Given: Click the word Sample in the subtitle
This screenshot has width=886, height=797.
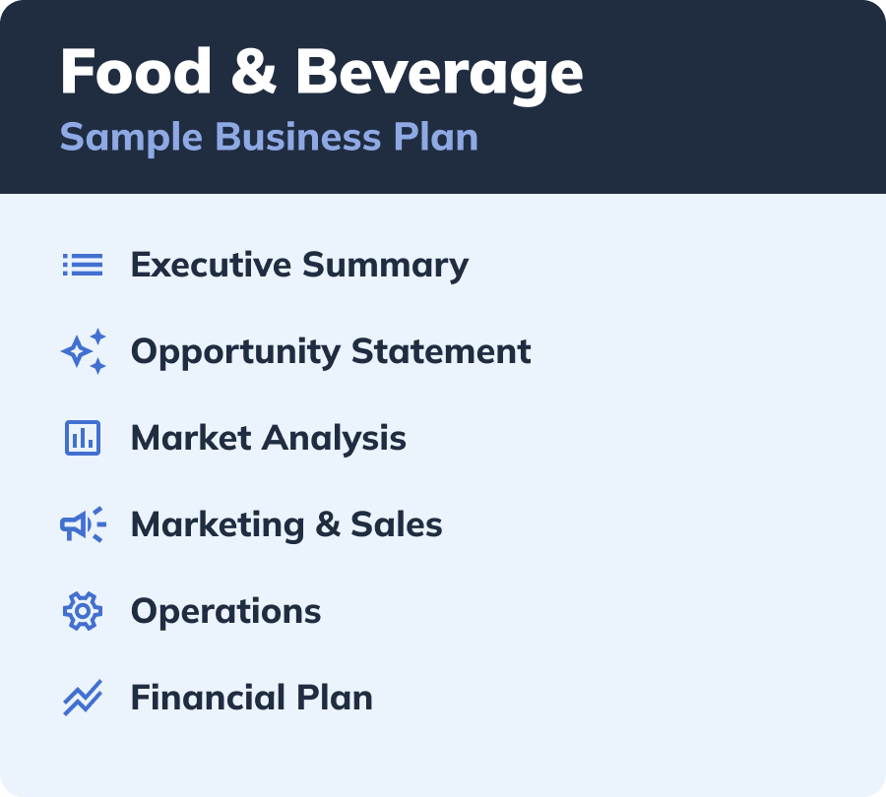Looking at the screenshot, I should click(x=131, y=137).
